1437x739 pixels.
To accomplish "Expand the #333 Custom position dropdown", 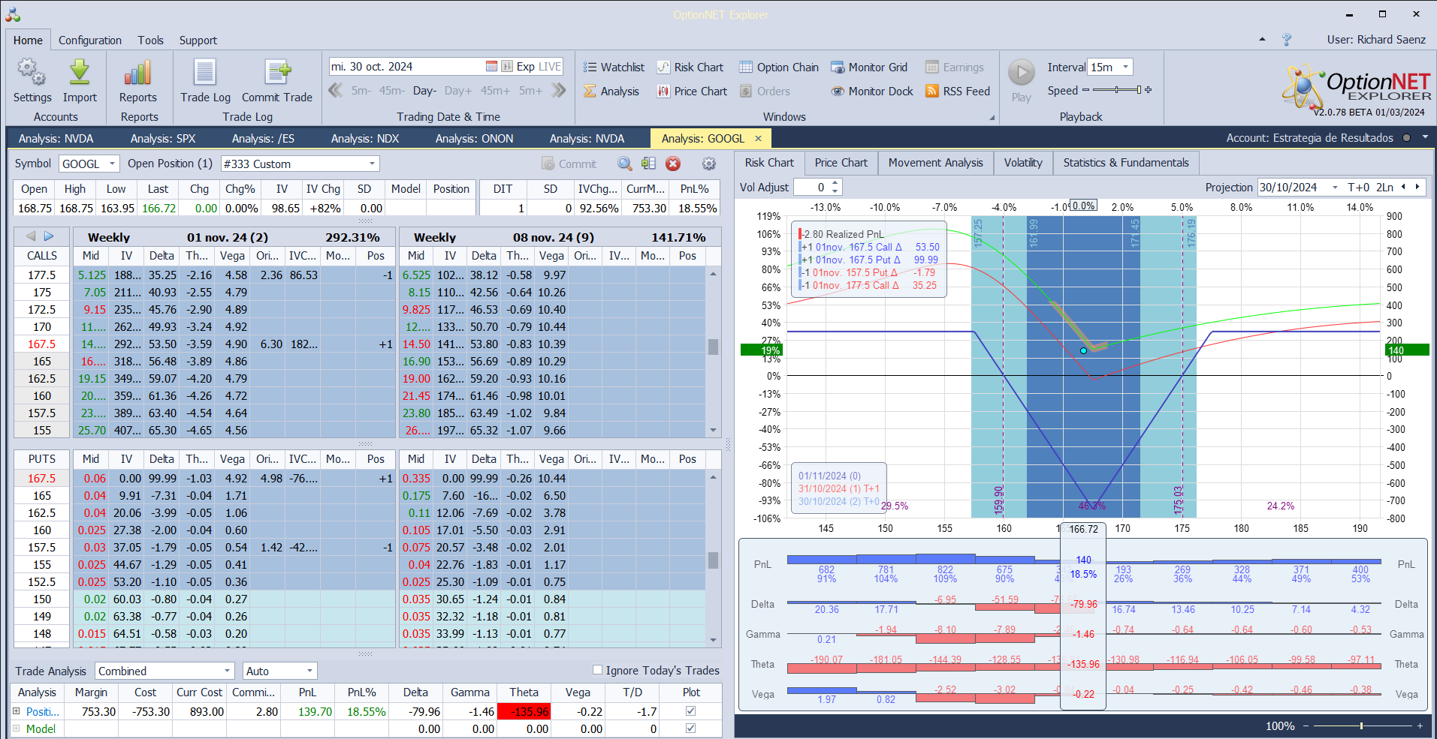I will 372,164.
